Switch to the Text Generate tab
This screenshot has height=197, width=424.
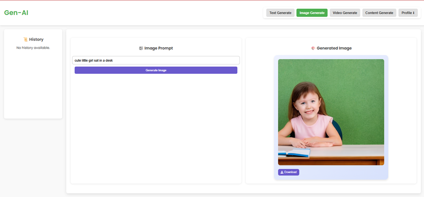point(280,13)
